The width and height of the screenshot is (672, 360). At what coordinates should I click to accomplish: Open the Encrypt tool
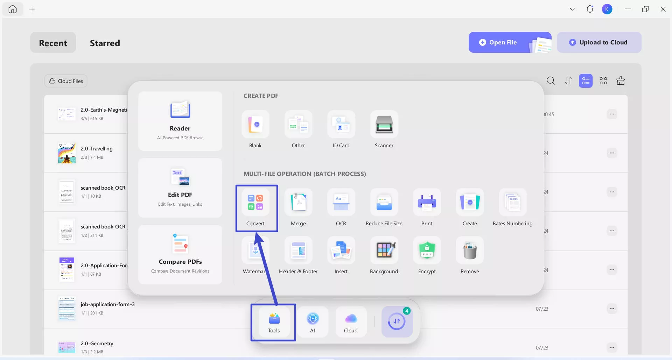click(427, 250)
